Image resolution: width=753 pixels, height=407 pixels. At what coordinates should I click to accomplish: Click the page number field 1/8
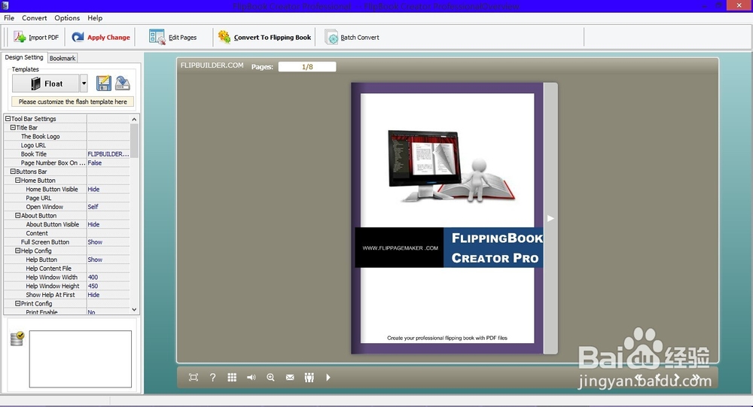pyautogui.click(x=307, y=67)
